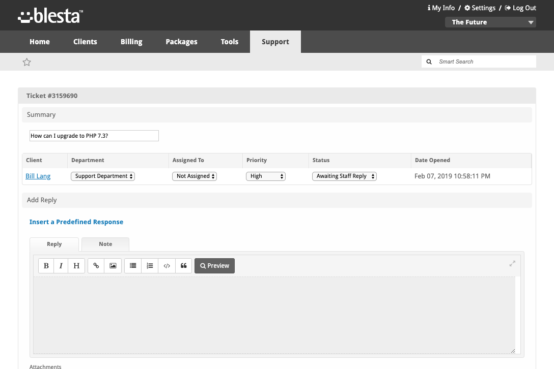Viewport: 554px width, 369px height.
Task: Open the Assigned To dropdown
Action: pyautogui.click(x=195, y=176)
